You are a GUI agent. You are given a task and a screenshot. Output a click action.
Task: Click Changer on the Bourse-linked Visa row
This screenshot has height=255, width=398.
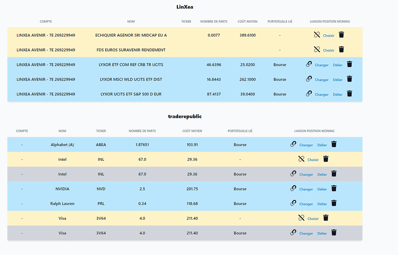pyautogui.click(x=306, y=234)
